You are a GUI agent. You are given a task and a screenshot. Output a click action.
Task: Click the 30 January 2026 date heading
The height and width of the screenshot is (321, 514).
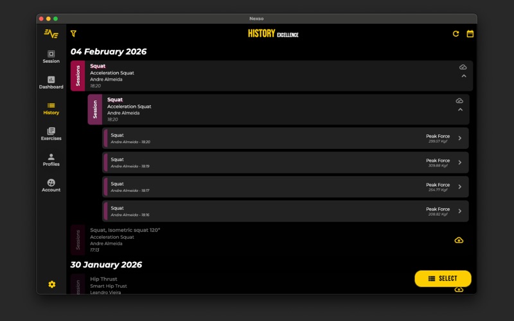[x=106, y=265]
